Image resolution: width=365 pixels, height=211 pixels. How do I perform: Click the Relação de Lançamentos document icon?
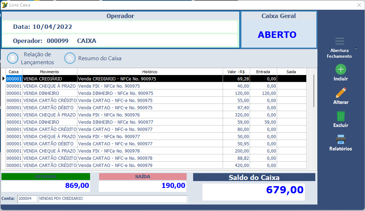pyautogui.click(x=13, y=58)
